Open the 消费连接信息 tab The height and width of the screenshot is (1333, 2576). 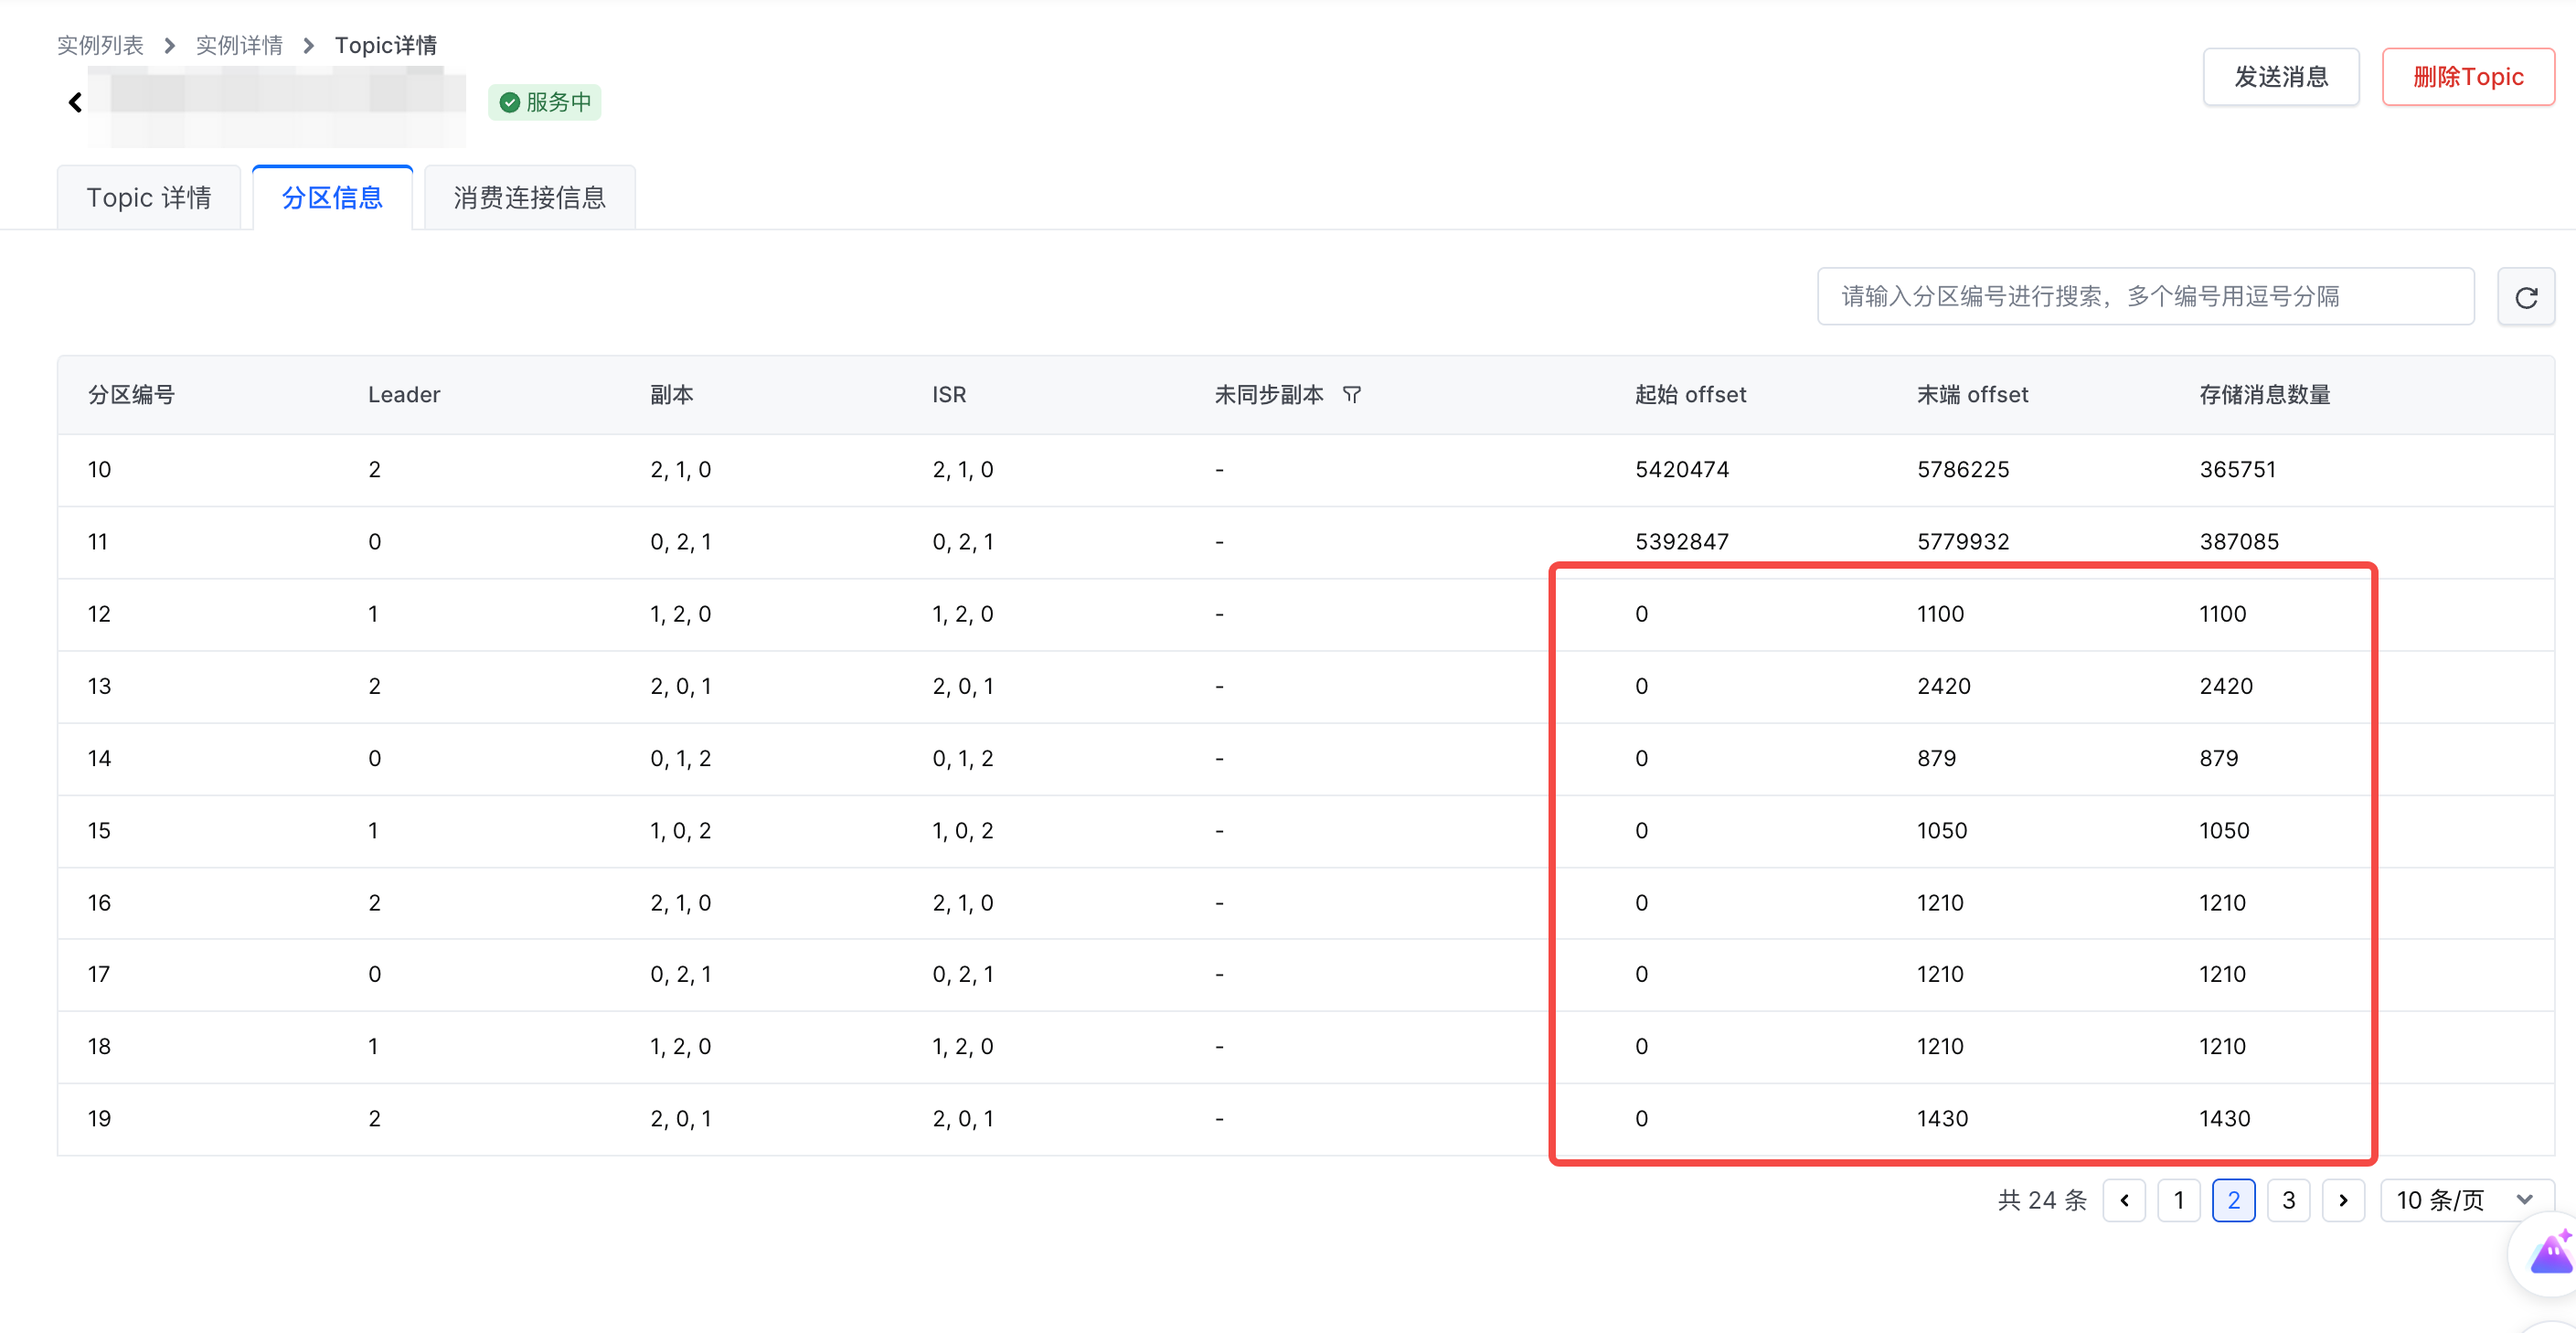pos(529,198)
